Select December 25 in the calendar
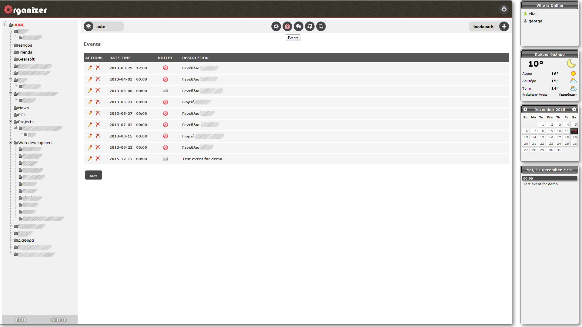Viewport: 582px width, 327px height. pyautogui.click(x=566, y=144)
